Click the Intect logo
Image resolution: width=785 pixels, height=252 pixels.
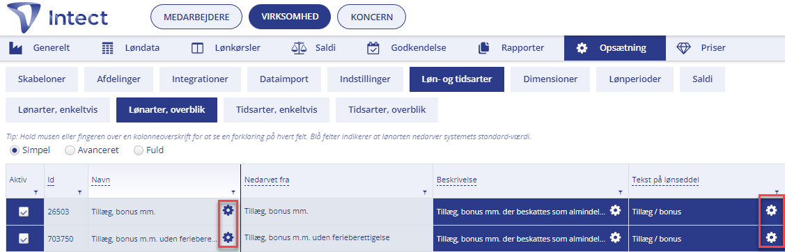pyautogui.click(x=59, y=18)
